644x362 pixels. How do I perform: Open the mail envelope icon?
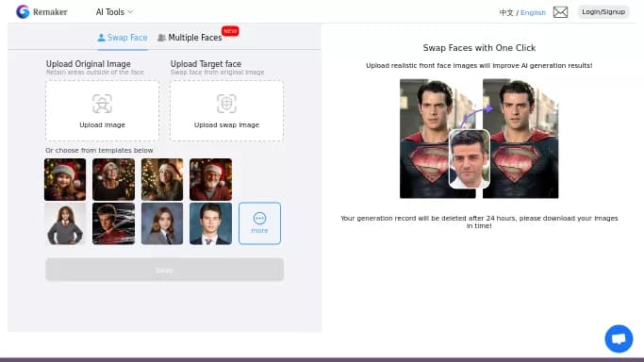pos(560,12)
